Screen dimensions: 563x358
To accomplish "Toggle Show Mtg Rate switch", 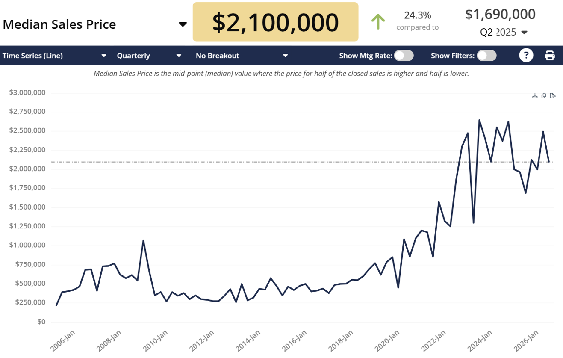I will pyautogui.click(x=404, y=56).
